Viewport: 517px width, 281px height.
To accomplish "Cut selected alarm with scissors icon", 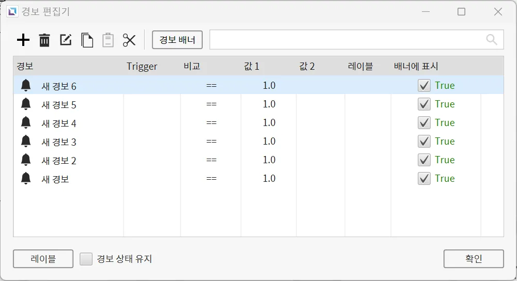I will pyautogui.click(x=129, y=40).
